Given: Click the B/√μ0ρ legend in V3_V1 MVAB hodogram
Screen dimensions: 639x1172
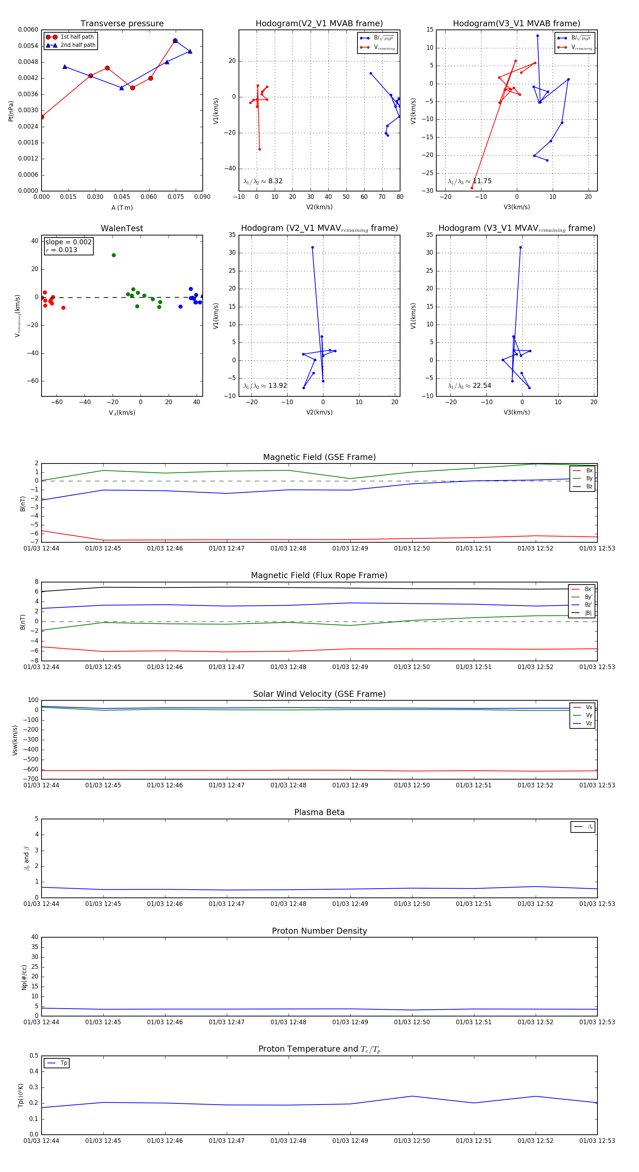Looking at the screenshot, I should (575, 38).
